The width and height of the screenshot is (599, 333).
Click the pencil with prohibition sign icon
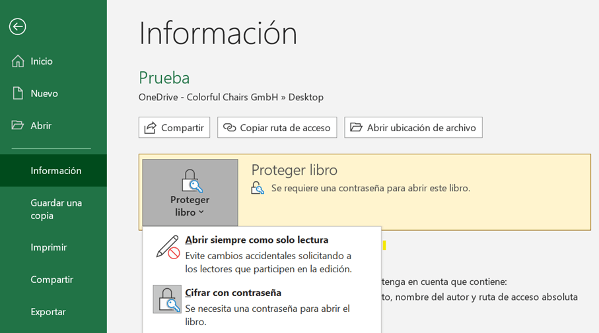(168, 247)
